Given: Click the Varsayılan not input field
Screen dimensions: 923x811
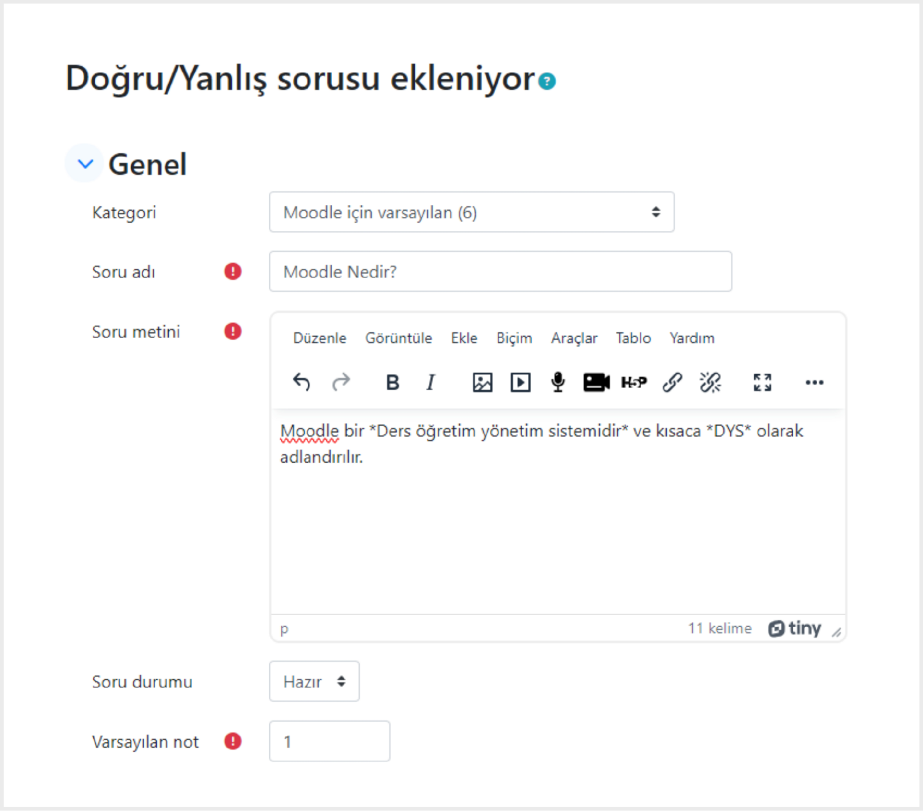Looking at the screenshot, I should tap(329, 741).
